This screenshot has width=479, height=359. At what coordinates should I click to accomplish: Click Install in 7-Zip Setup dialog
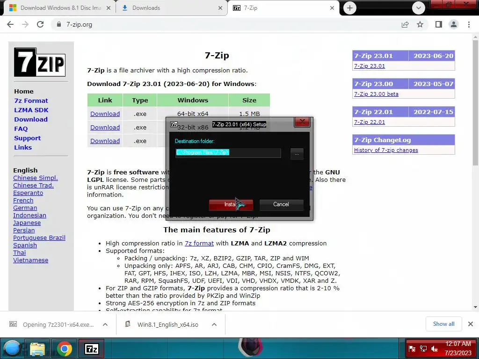(x=231, y=205)
